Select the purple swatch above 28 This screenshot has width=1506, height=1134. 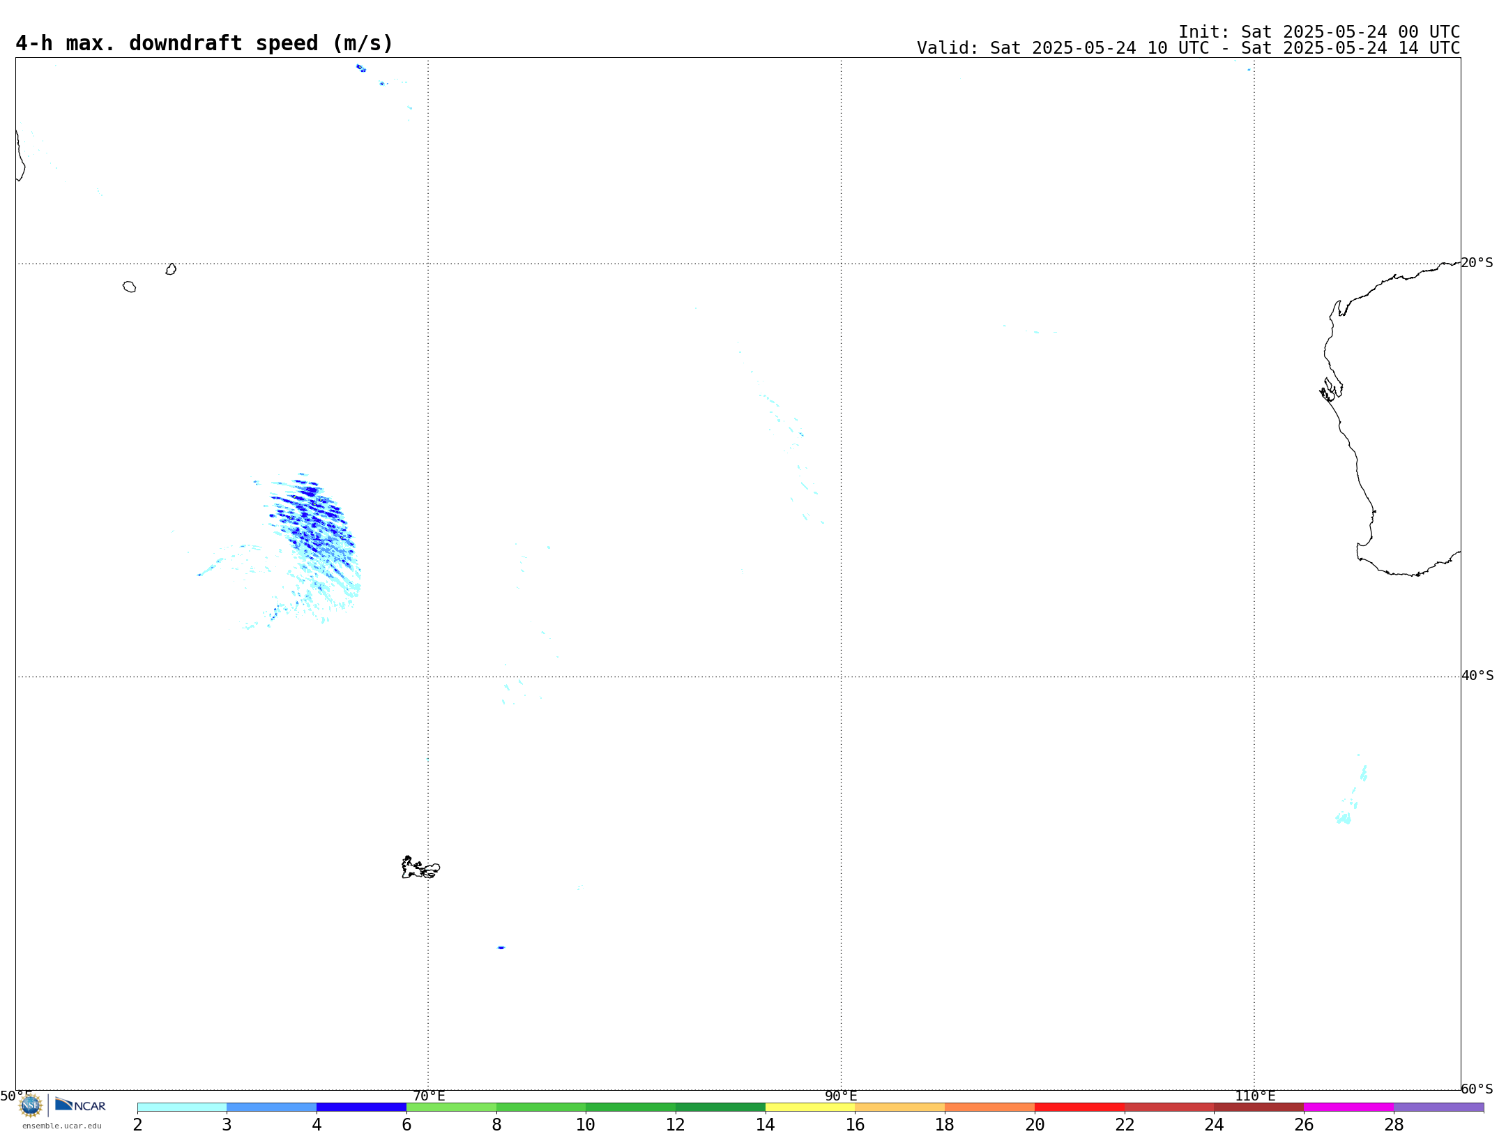pyautogui.click(x=1438, y=1107)
